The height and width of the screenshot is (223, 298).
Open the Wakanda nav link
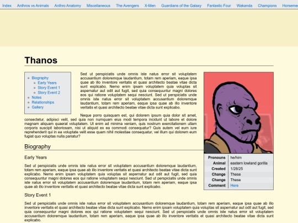click(244, 6)
